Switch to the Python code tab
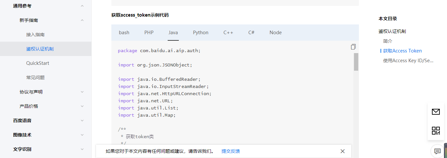This screenshot has width=447, height=158. point(200,33)
